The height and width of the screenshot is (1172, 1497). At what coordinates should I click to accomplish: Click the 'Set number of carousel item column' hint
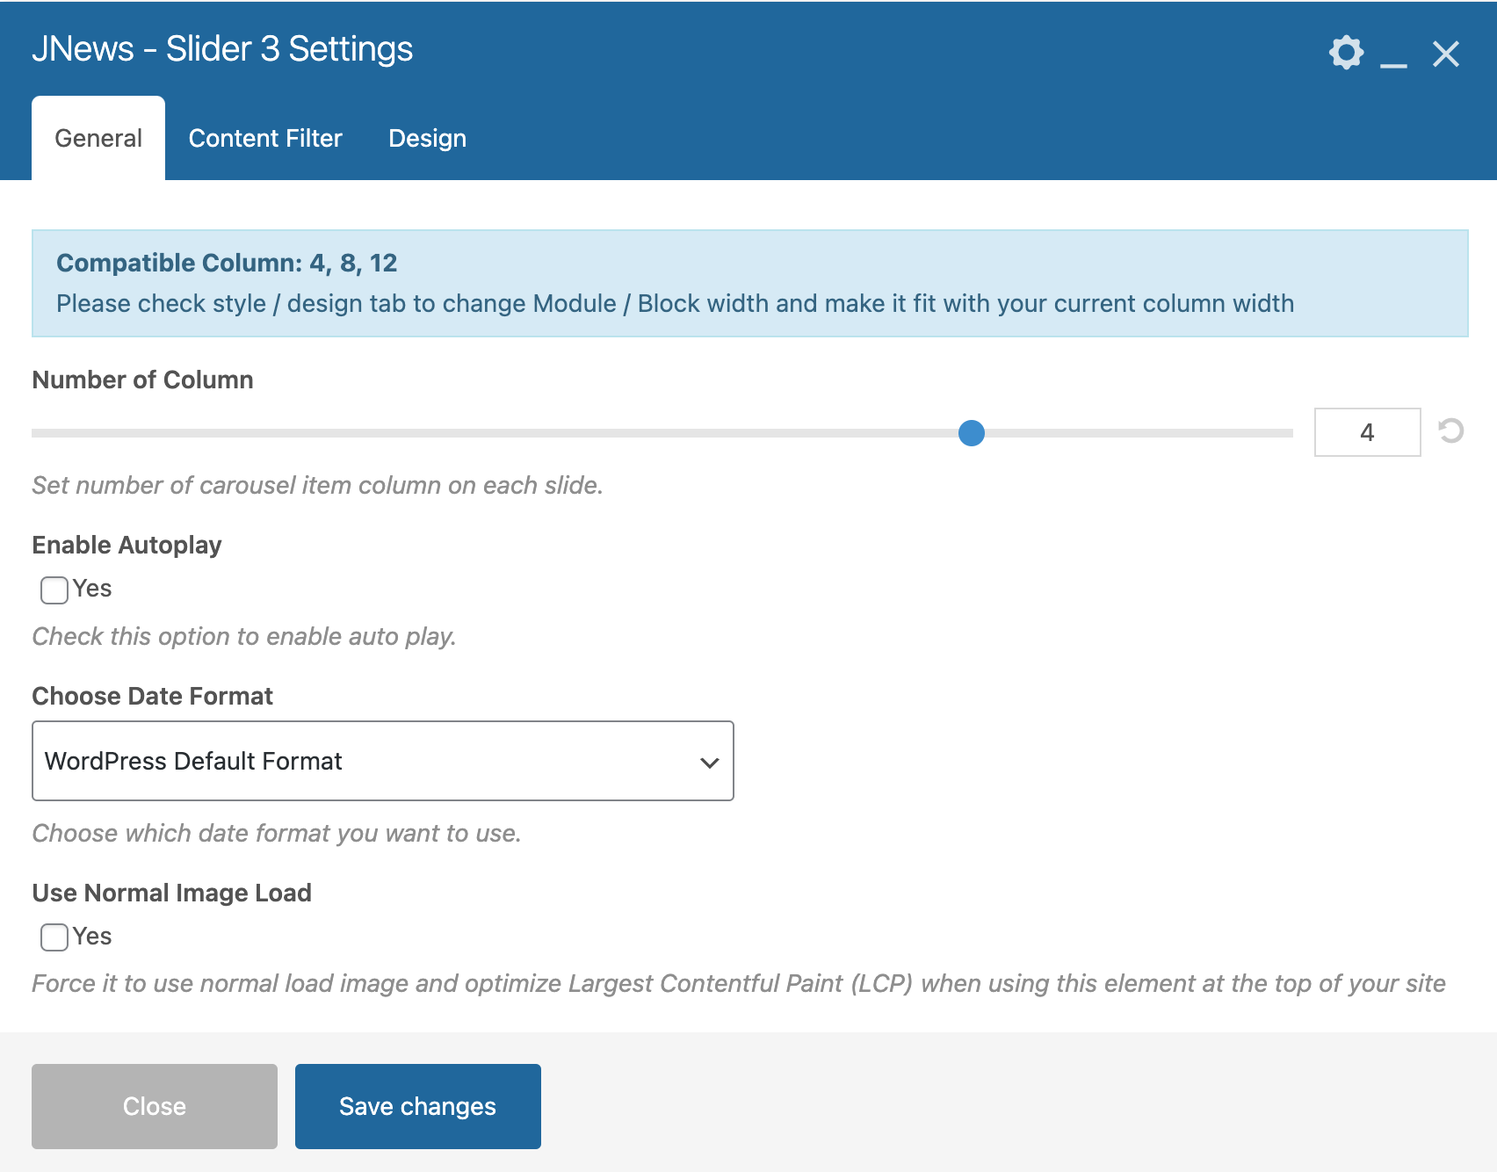[317, 485]
